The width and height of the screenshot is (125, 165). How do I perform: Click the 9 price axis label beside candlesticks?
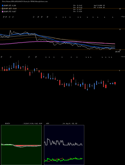[119, 71]
